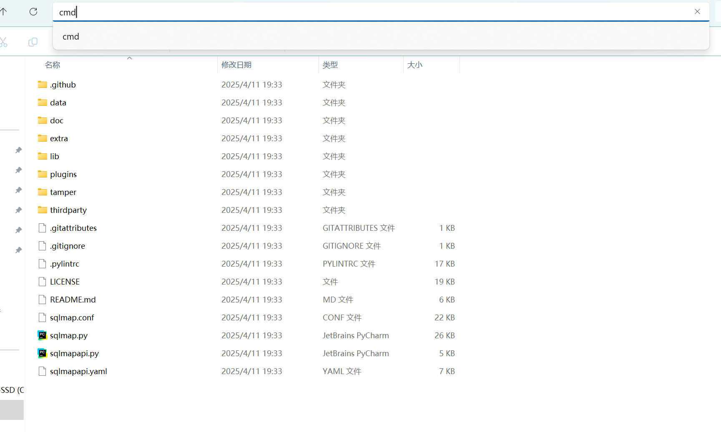Sort by the 修改日期 column header
The height and width of the screenshot is (432, 721).
[236, 65]
